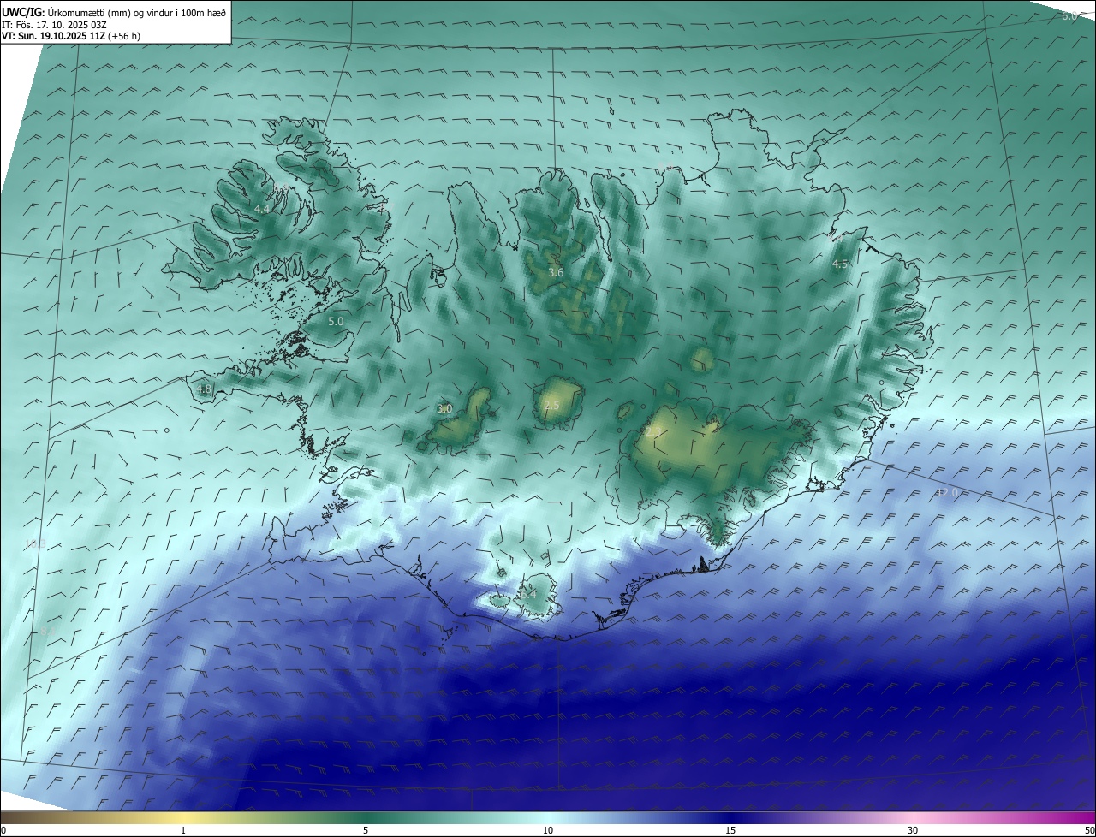Click the precipitable water colour scale bar
Viewport: 1096px width, 837px height.
coord(548,817)
